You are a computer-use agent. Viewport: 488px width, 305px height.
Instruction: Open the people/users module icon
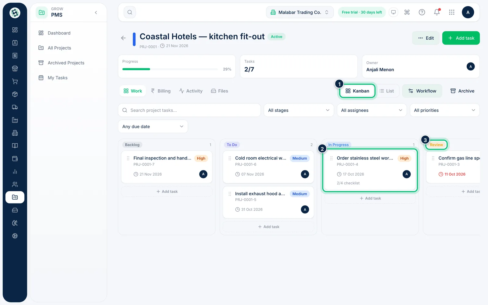[x=15, y=184]
